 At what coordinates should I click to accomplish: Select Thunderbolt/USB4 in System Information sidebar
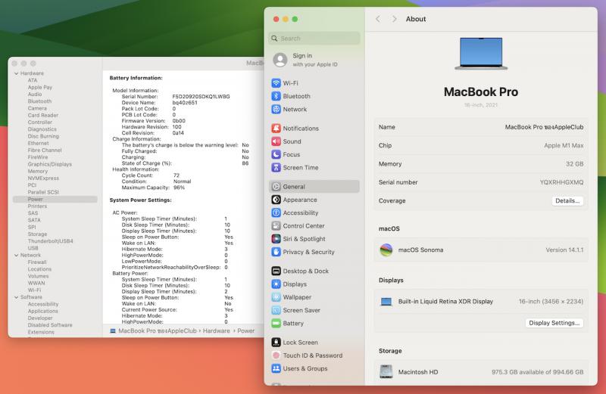coord(50,241)
